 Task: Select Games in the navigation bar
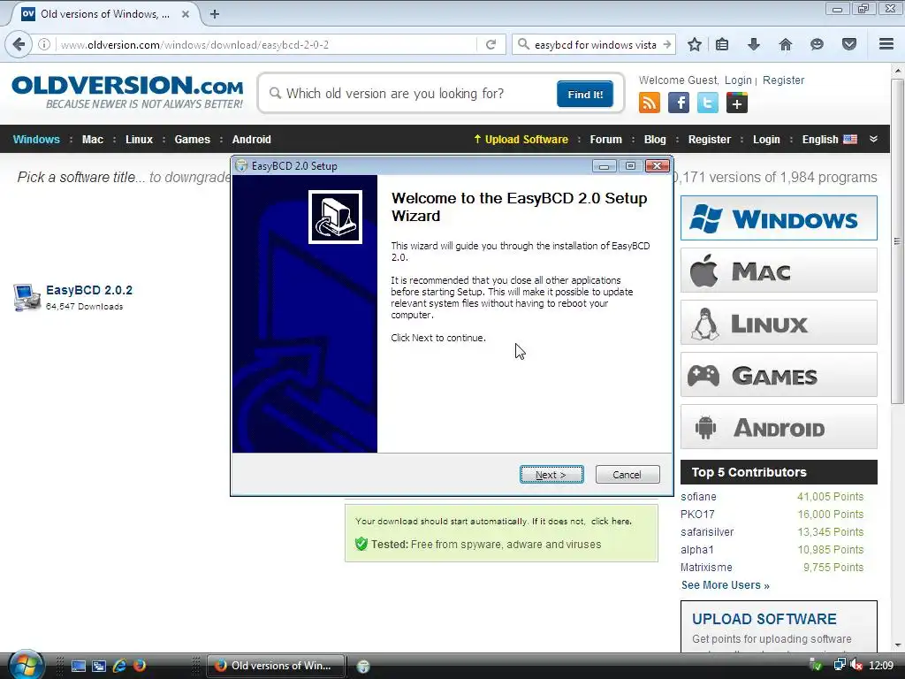192,139
